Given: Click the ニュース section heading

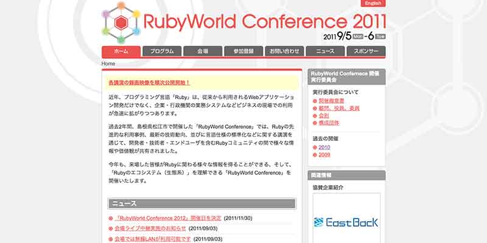Looking at the screenshot, I should [x=202, y=204].
